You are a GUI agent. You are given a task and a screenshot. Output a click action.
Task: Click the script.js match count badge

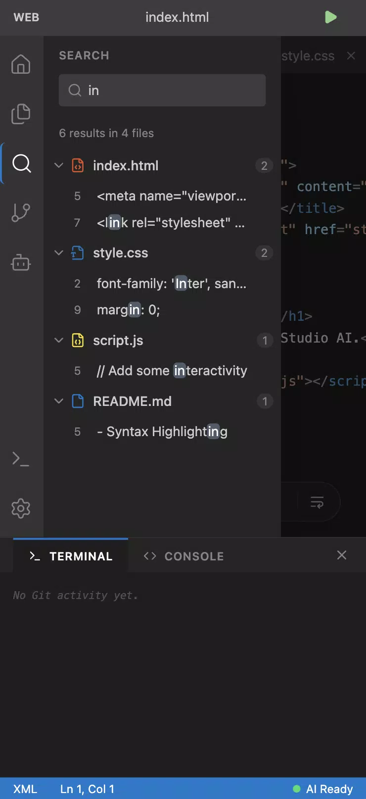click(265, 341)
